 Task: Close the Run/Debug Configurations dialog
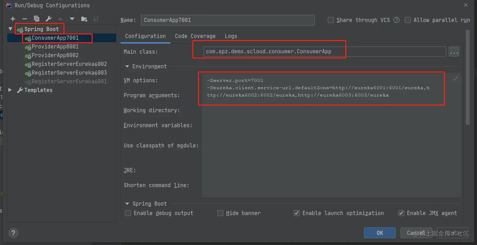(466, 5)
